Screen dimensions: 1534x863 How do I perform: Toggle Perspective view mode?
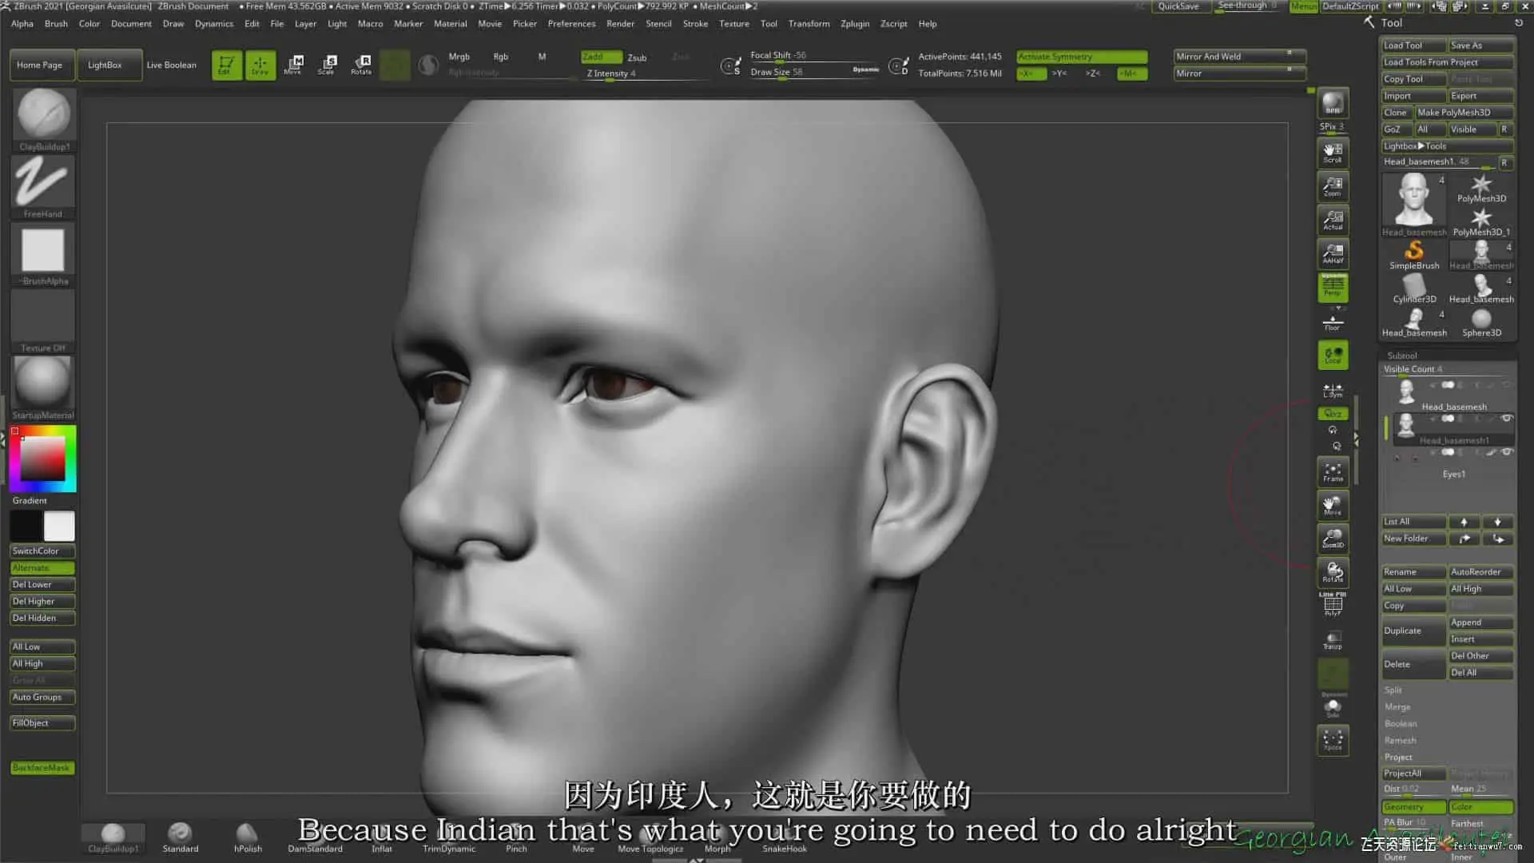tap(1333, 288)
